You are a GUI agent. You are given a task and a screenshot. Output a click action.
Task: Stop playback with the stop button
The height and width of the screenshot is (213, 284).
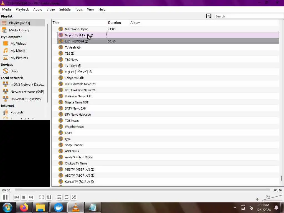point(24,197)
